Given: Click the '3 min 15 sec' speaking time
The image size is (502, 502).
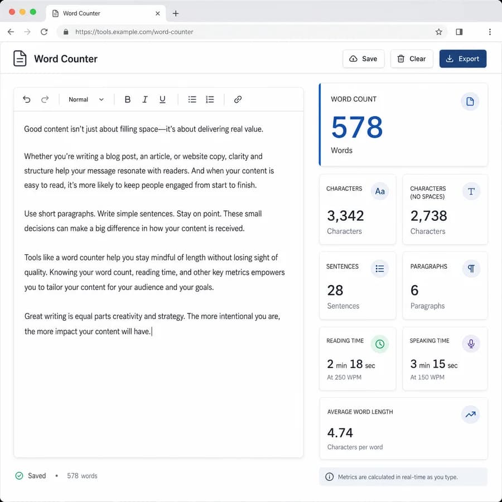Looking at the screenshot, I should coord(434,364).
